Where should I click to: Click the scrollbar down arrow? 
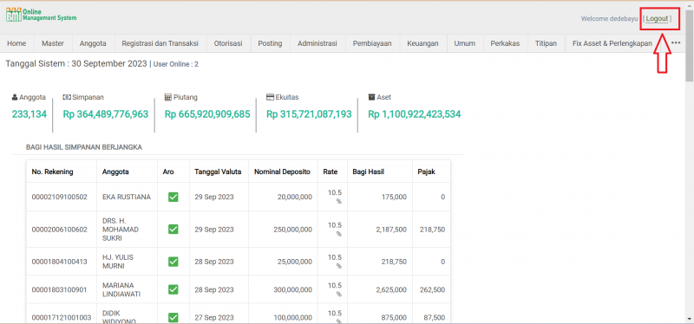[689, 318]
